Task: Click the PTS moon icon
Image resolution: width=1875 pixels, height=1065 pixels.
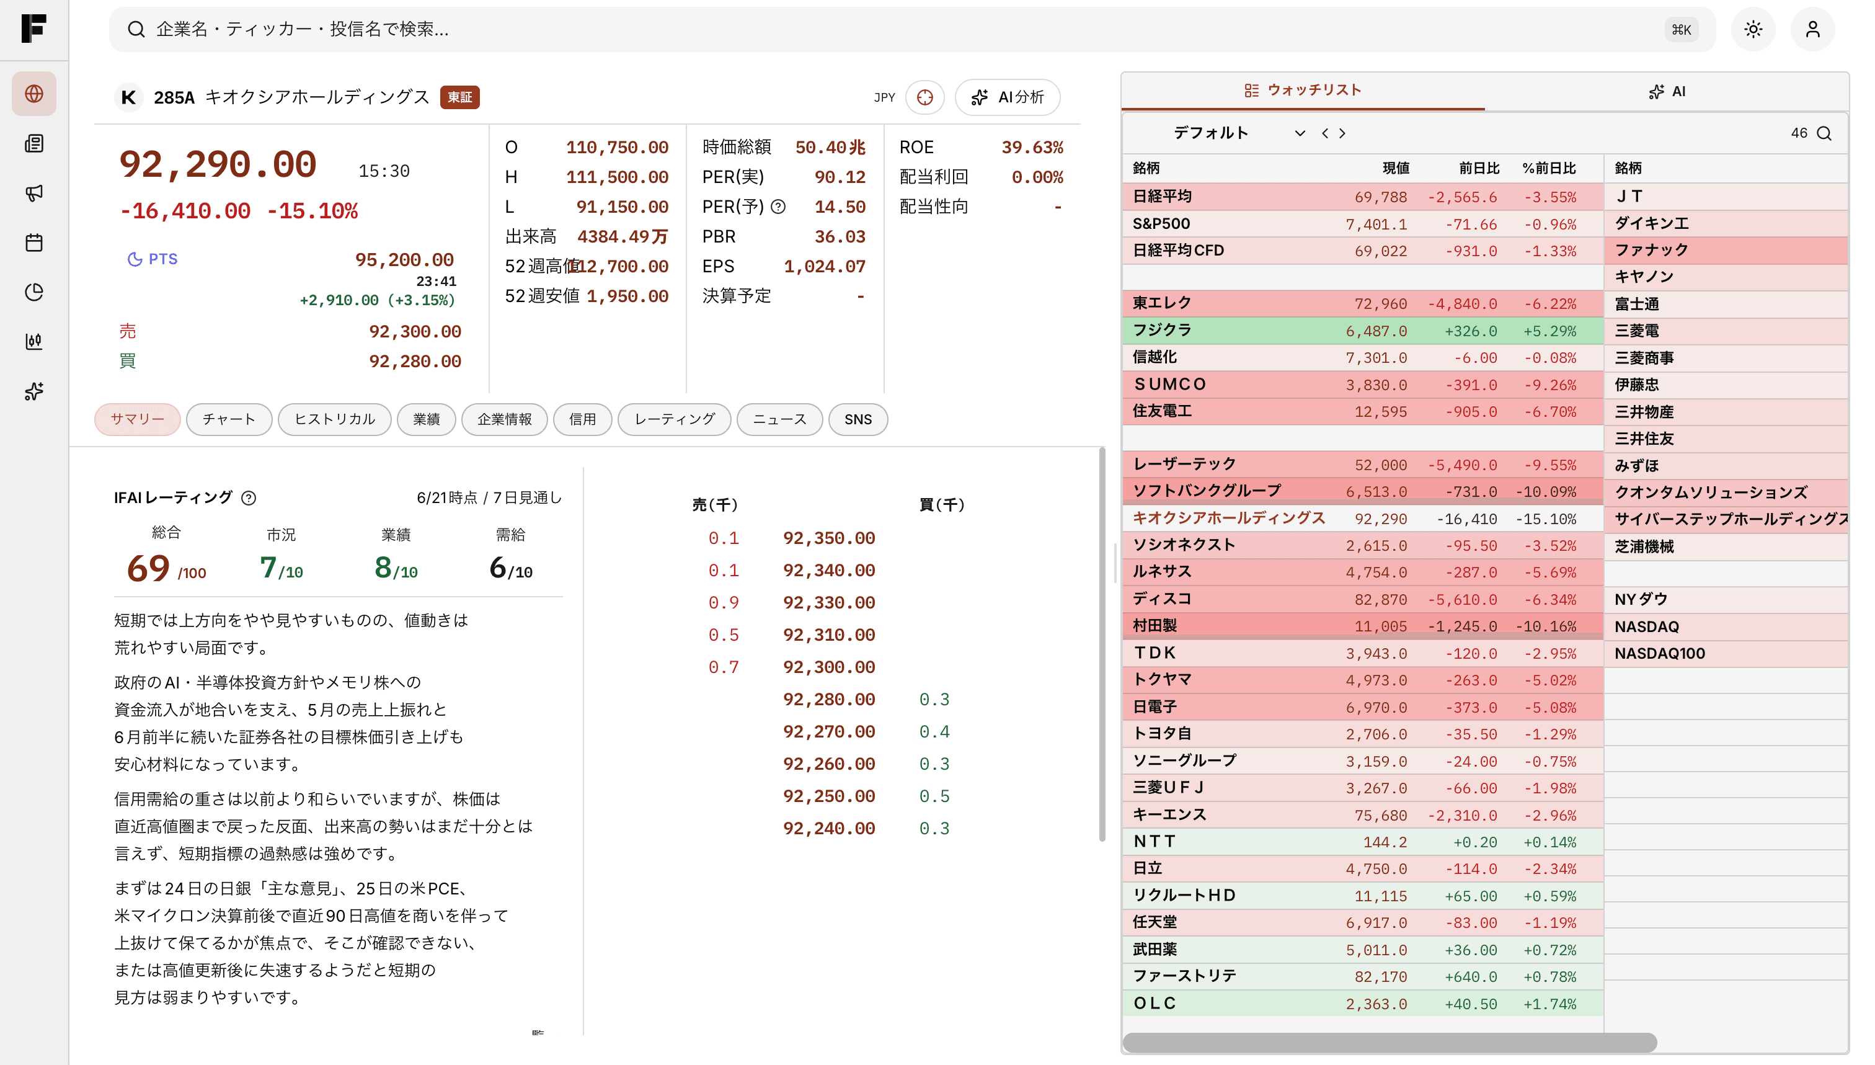Action: [x=135, y=259]
